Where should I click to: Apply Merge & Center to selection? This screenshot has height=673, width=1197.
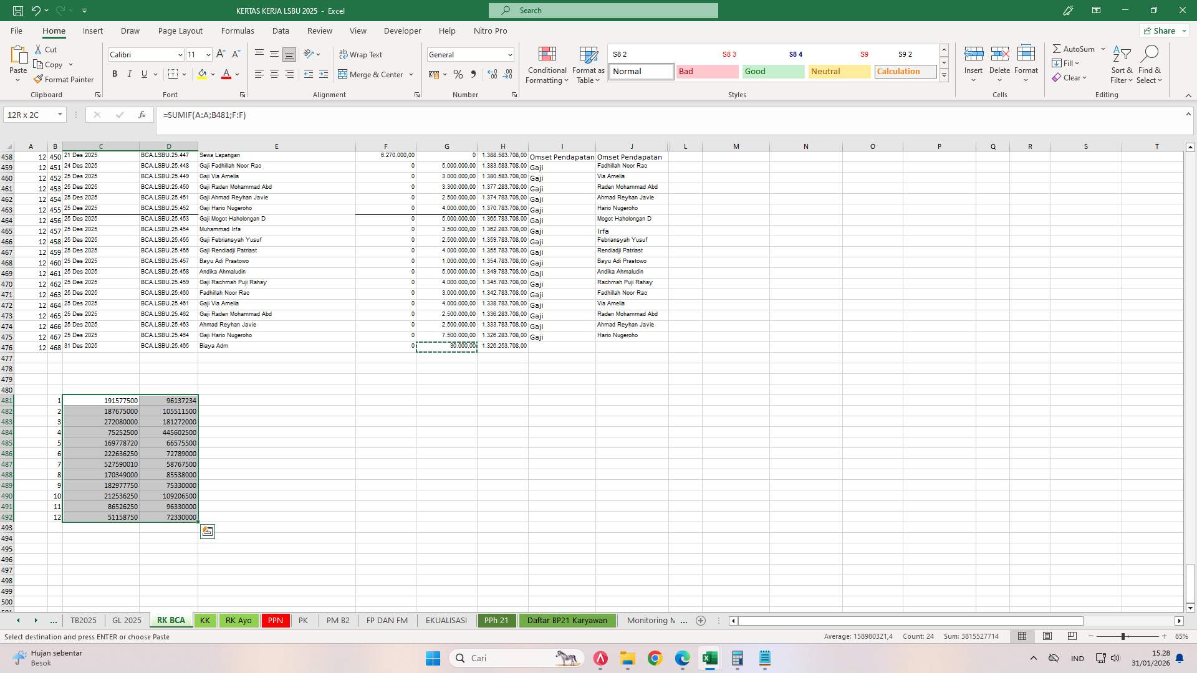(x=372, y=74)
